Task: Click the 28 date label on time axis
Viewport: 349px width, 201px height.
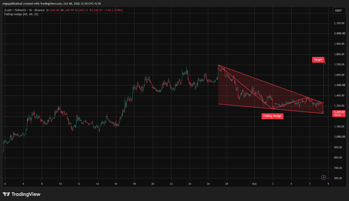Action: click(226, 184)
